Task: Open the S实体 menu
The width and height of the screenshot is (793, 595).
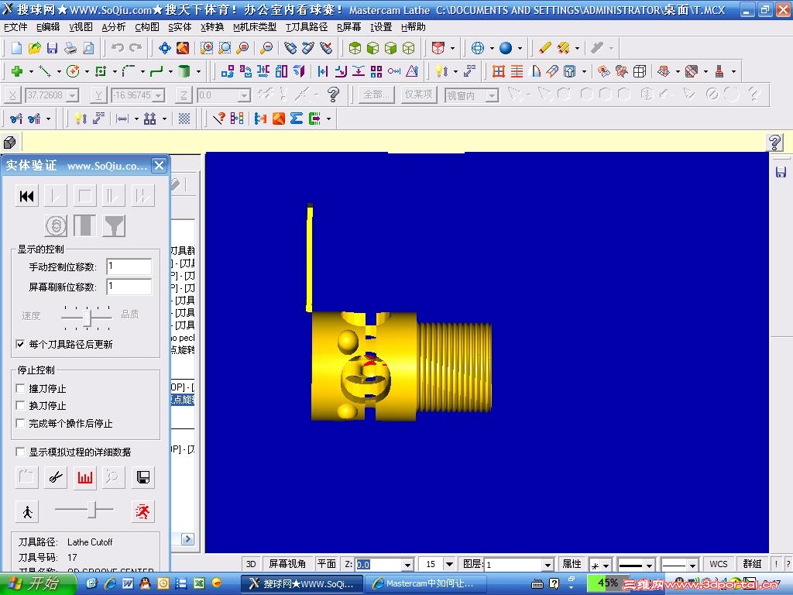Action: point(180,27)
